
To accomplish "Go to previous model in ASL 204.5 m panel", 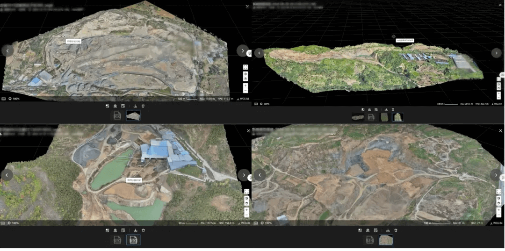I will pyautogui.click(x=259, y=53).
